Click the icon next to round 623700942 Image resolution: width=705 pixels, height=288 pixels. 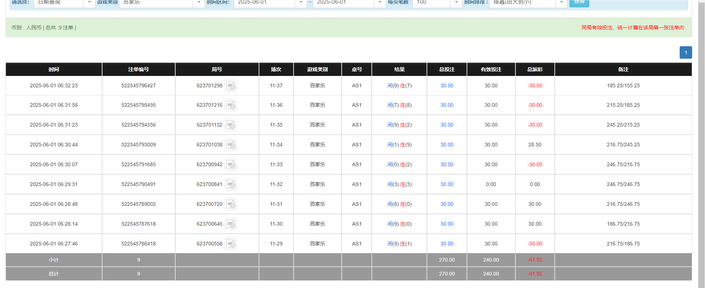231,165
